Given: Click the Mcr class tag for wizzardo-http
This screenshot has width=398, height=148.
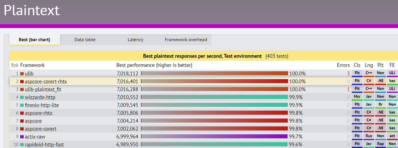Looking at the screenshot, I should click(x=357, y=97).
